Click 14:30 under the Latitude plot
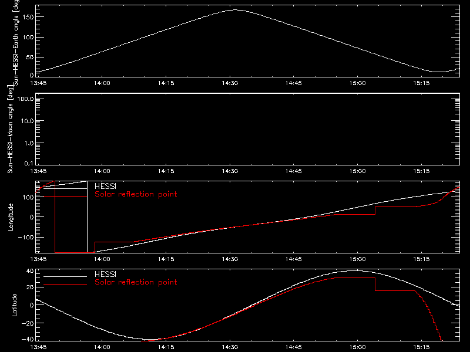 (230, 347)
